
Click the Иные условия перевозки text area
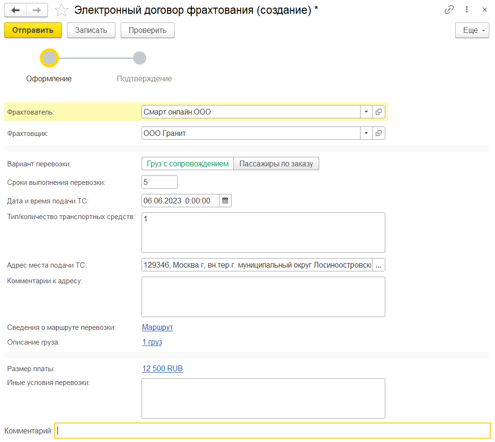pyautogui.click(x=263, y=399)
